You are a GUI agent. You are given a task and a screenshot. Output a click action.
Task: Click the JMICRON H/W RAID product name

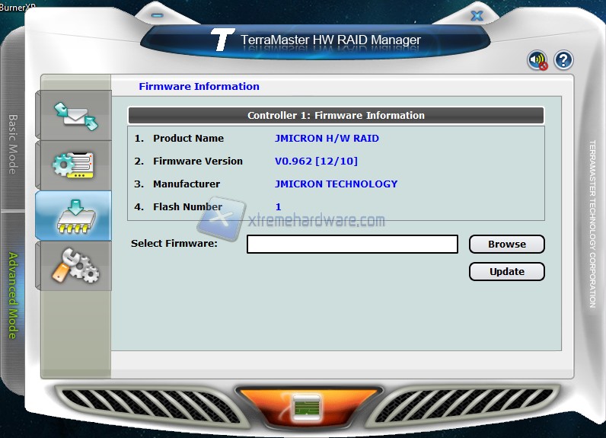point(327,139)
